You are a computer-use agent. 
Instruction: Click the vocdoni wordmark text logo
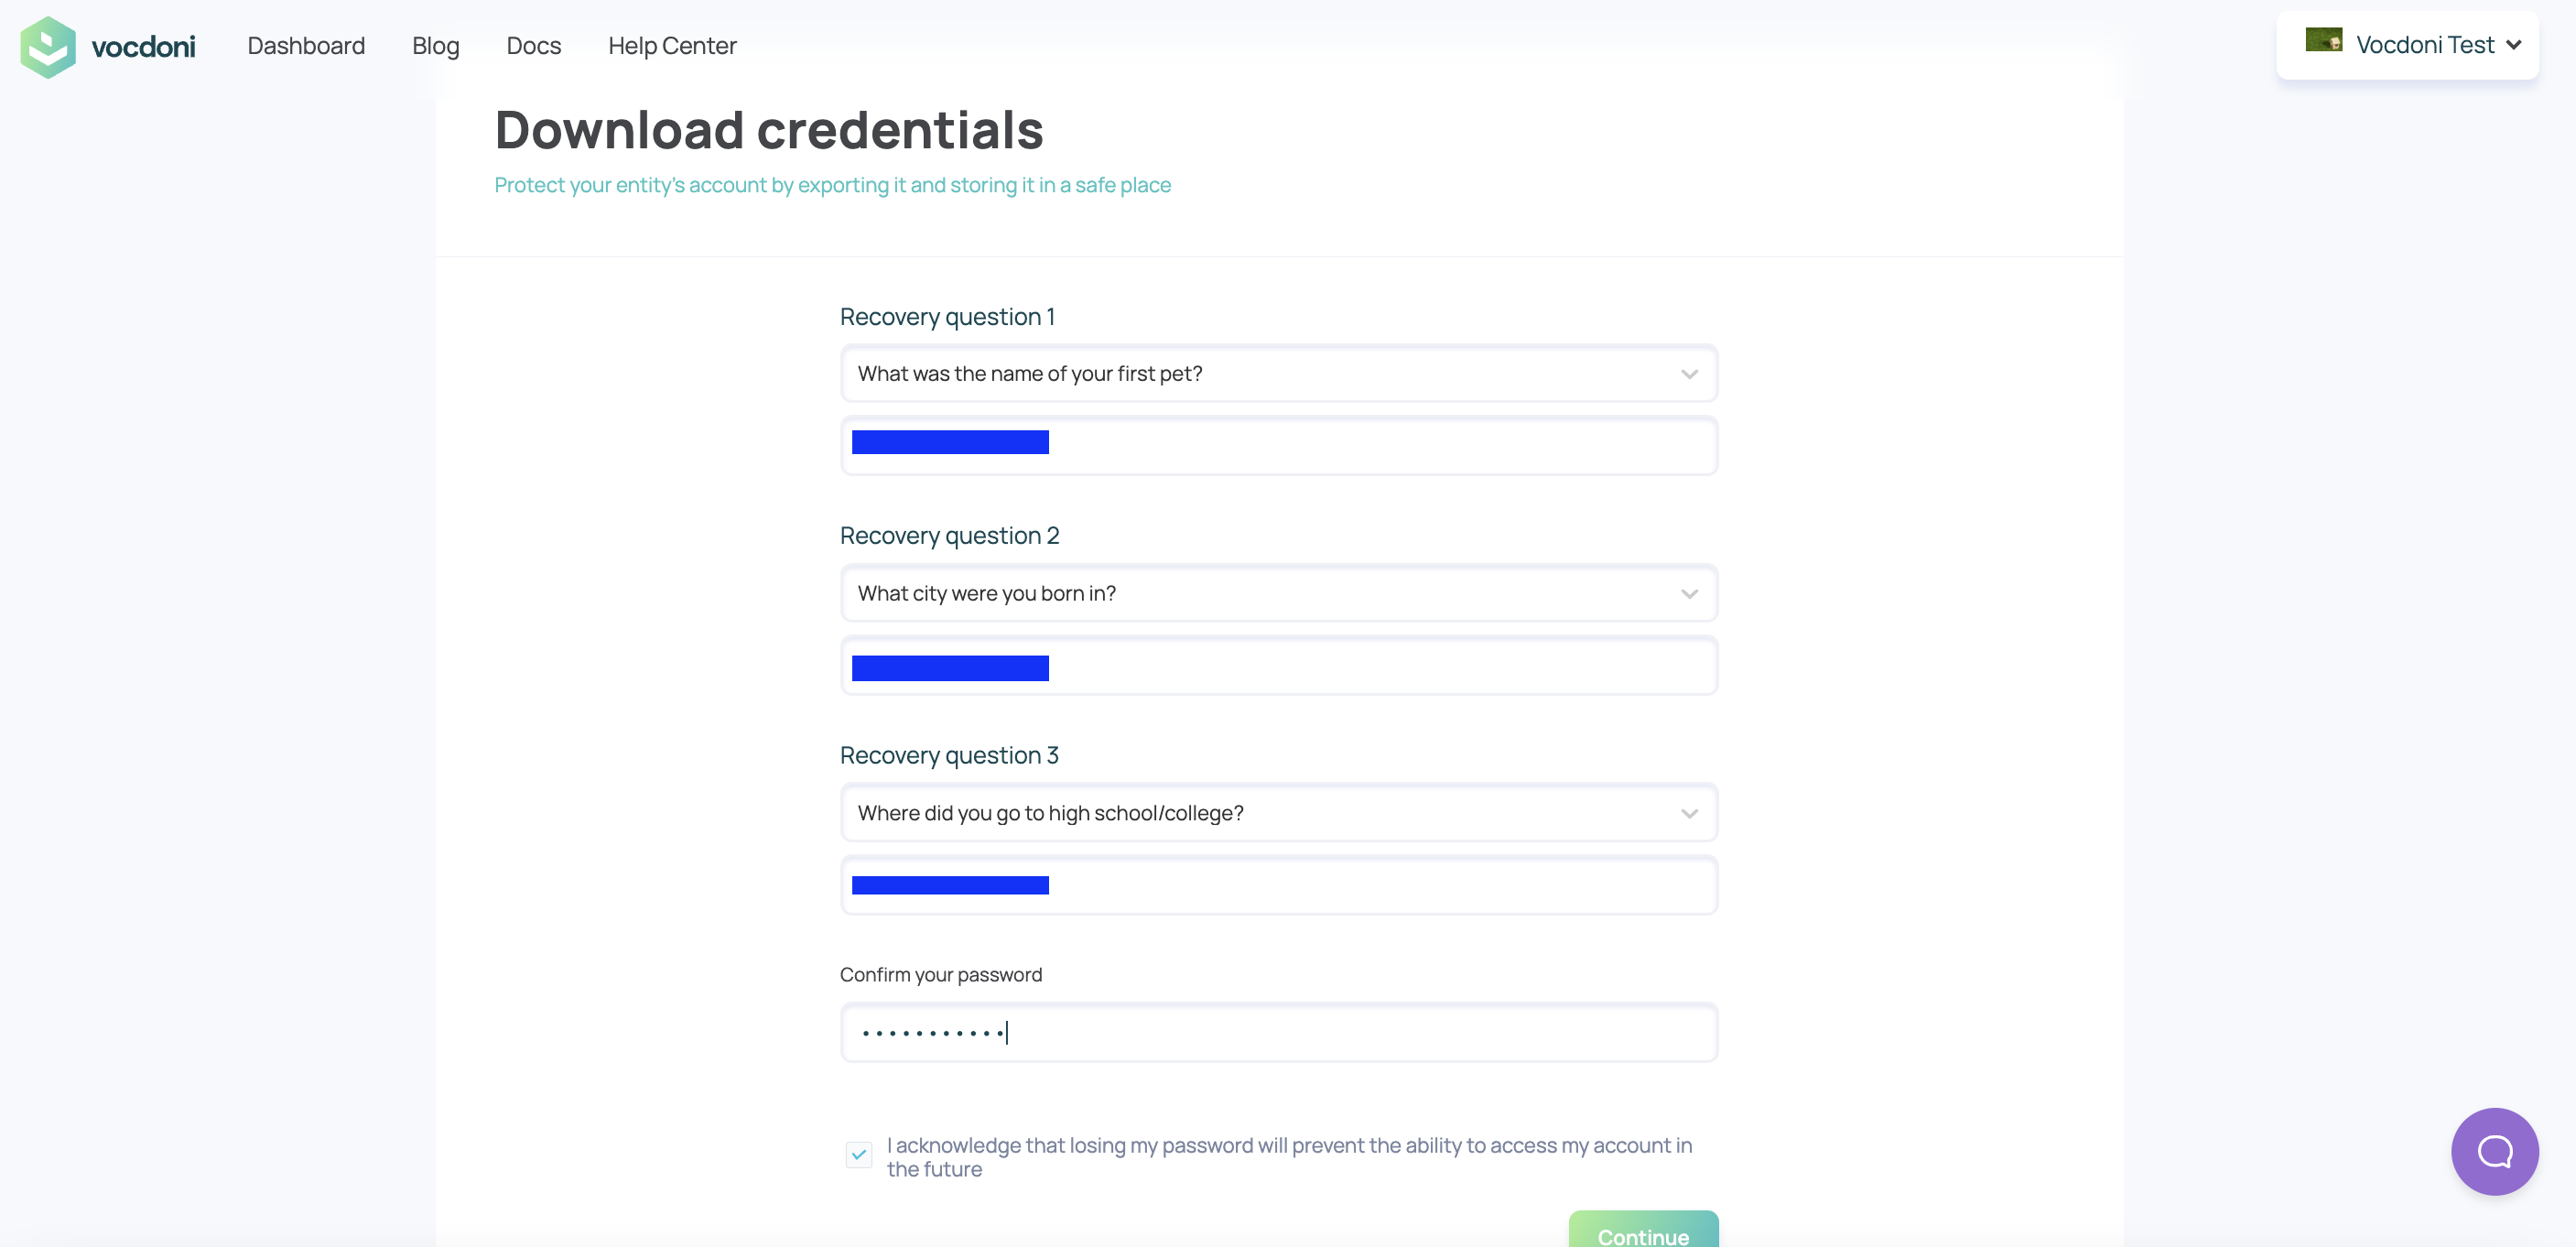(x=143, y=47)
